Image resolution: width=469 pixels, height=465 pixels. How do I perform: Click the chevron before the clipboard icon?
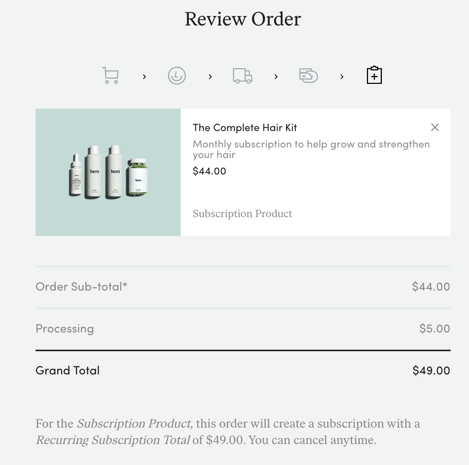(x=342, y=77)
